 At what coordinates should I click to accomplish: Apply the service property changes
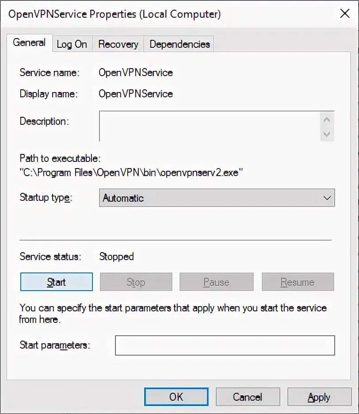pyautogui.click(x=319, y=397)
